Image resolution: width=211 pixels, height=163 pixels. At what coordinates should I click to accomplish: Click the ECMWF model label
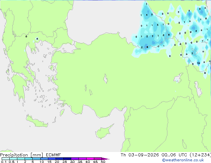click(54, 155)
